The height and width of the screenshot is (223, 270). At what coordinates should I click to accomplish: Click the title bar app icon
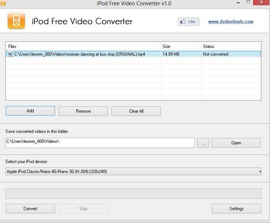[x=3, y=3]
